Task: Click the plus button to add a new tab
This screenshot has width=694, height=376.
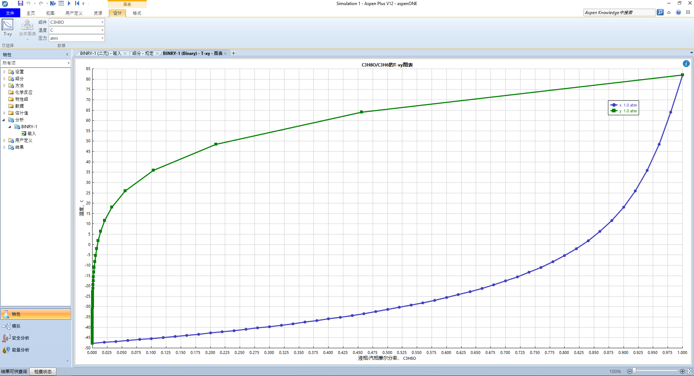Action: (x=234, y=53)
